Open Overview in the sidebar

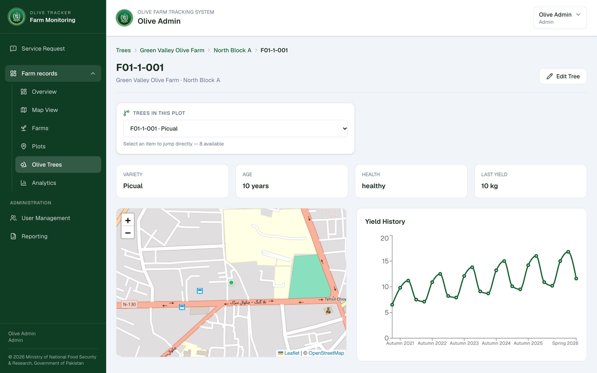click(58, 92)
